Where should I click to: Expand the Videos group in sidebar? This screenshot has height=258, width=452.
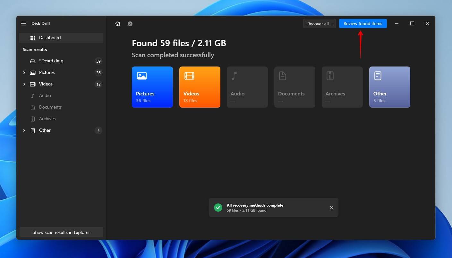click(24, 84)
